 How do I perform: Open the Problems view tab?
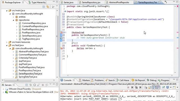(97, 80)
